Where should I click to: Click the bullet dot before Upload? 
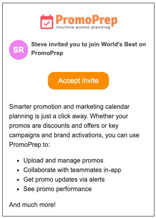[x=18, y=161]
